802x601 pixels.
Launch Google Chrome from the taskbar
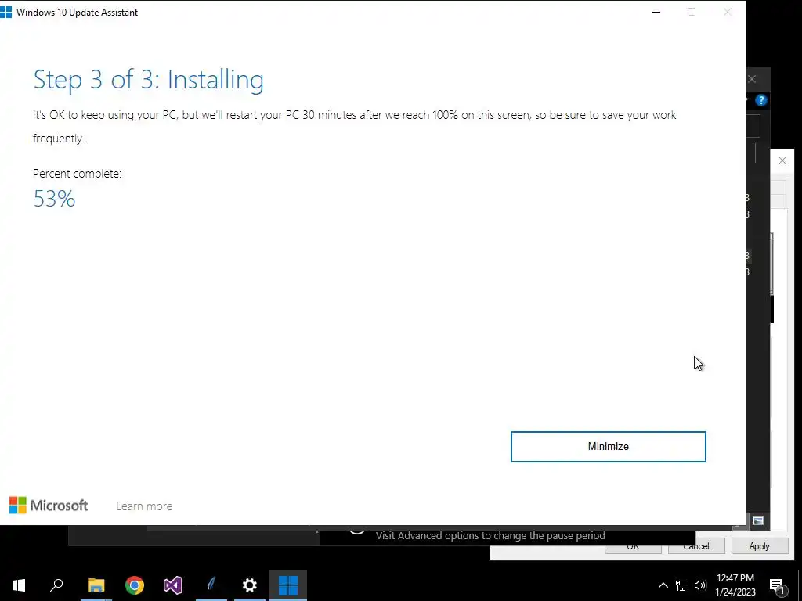point(135,585)
